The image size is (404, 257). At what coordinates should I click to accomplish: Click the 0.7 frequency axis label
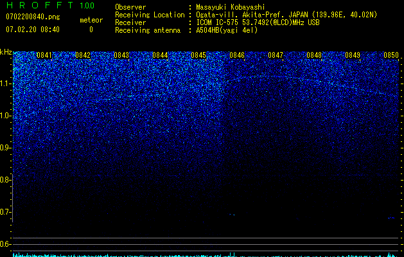tap(5, 212)
